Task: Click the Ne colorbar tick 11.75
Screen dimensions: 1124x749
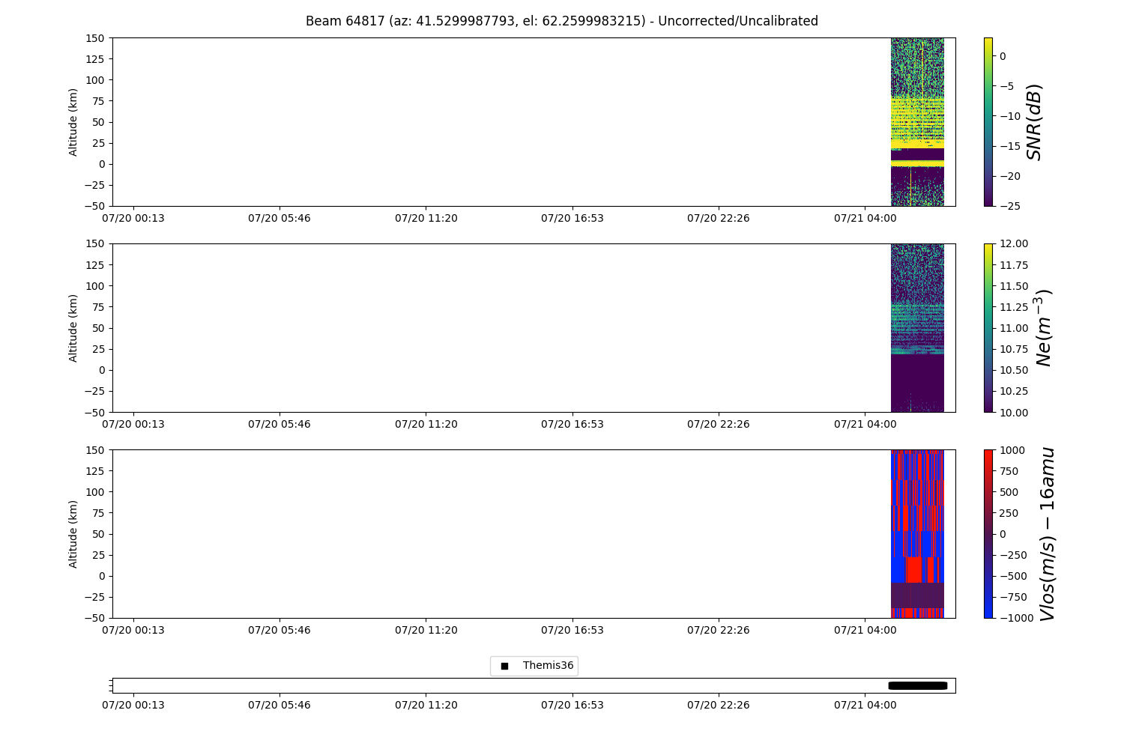Action: coord(1013,264)
